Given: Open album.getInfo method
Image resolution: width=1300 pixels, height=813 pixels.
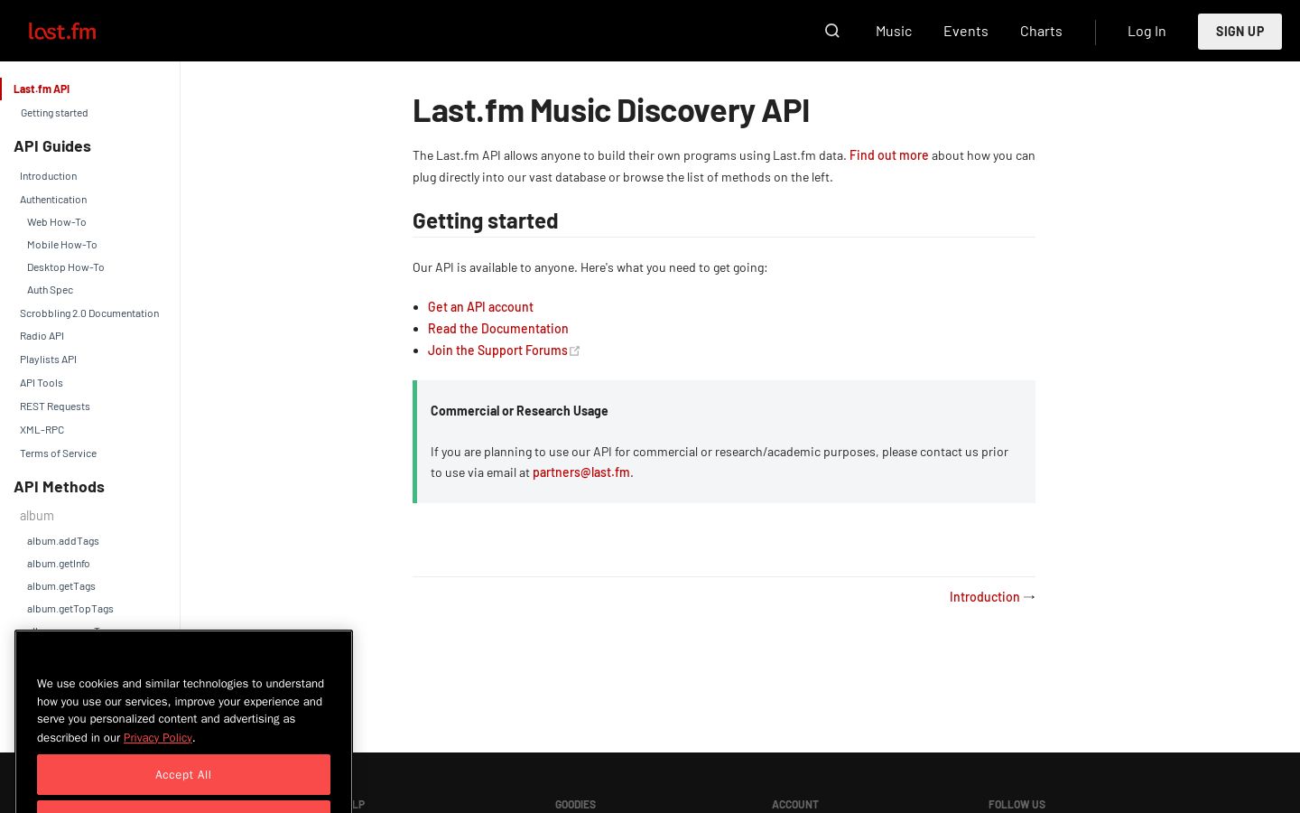Looking at the screenshot, I should (59, 564).
